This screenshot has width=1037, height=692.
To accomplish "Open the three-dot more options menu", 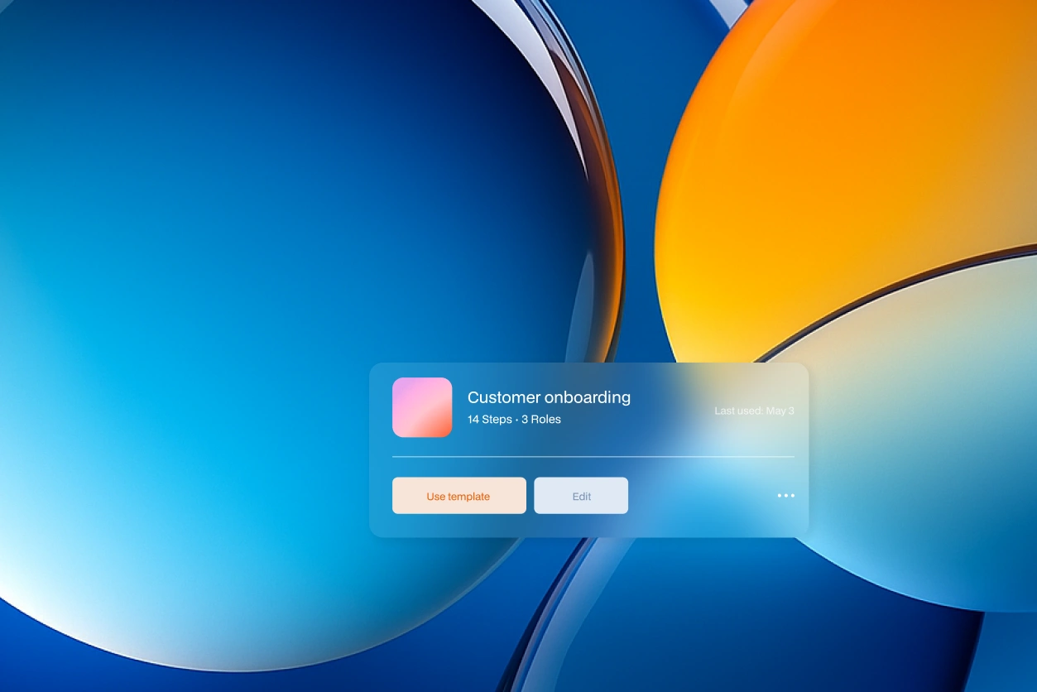I will pos(785,496).
